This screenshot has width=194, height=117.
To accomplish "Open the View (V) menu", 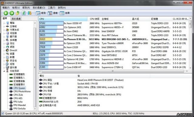I will (x=16, y=8).
